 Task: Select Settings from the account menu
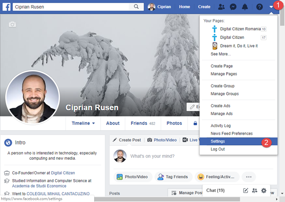pos(238,141)
